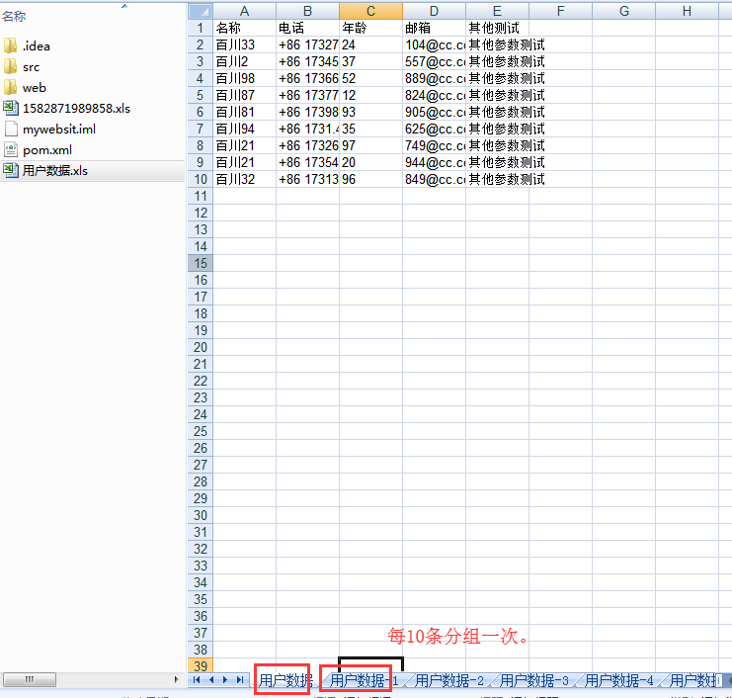Select the file name pom.xml
732x698 pixels.
[x=47, y=150]
